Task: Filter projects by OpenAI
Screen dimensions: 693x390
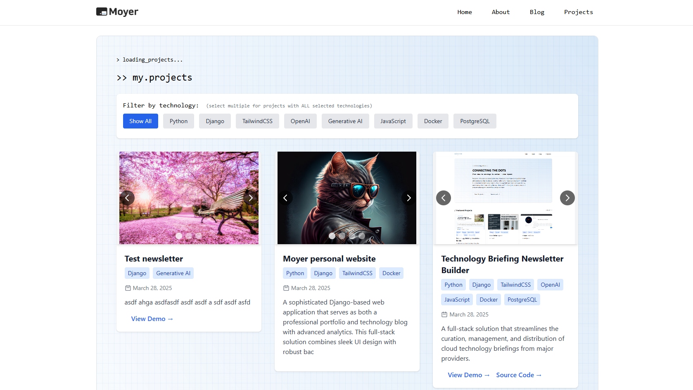Action: (300, 121)
